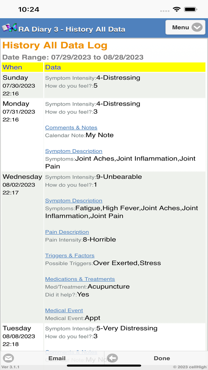Tap the back arrow icon in bottom toolbar
The width and height of the screenshot is (208, 370).
click(112, 358)
